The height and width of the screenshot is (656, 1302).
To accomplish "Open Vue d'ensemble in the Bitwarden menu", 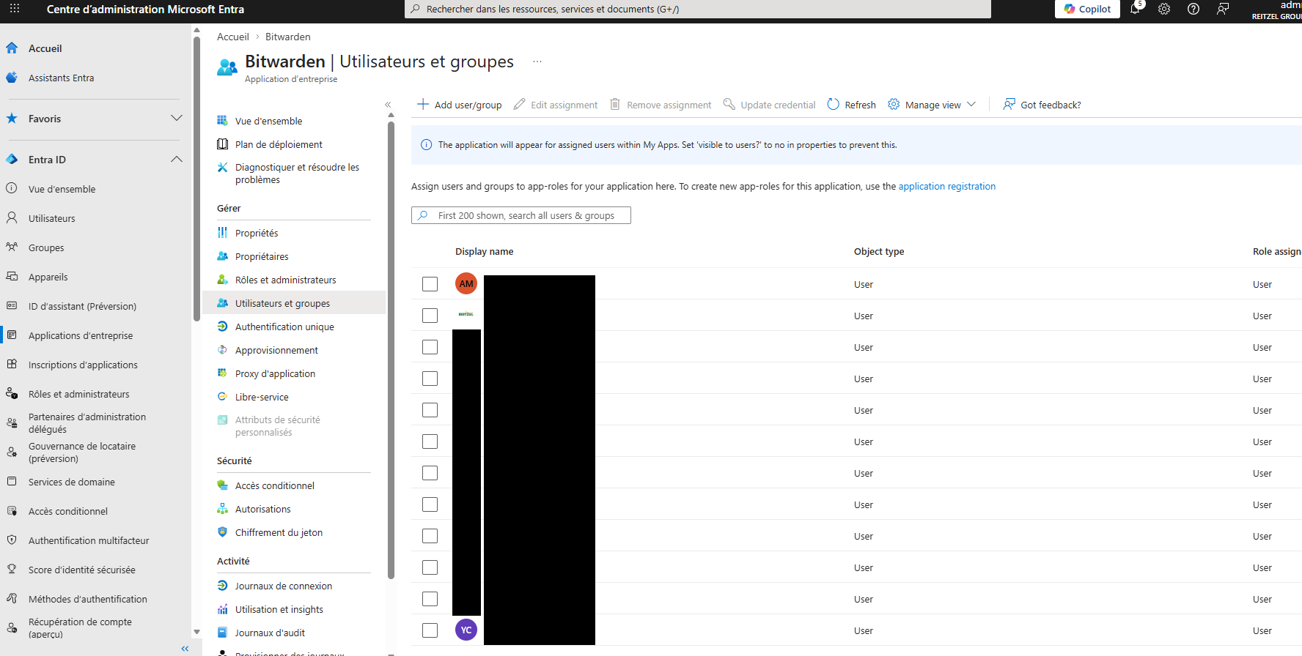I will (x=268, y=121).
